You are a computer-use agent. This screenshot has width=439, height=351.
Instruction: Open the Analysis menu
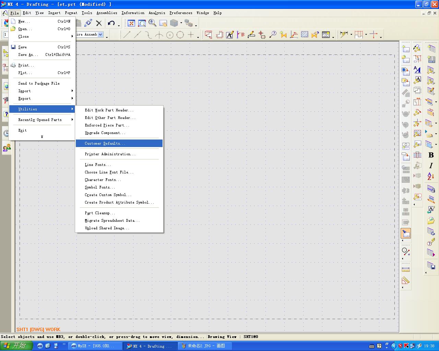(x=157, y=13)
